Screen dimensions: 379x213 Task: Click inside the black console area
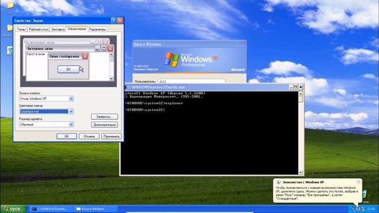pos(209,133)
